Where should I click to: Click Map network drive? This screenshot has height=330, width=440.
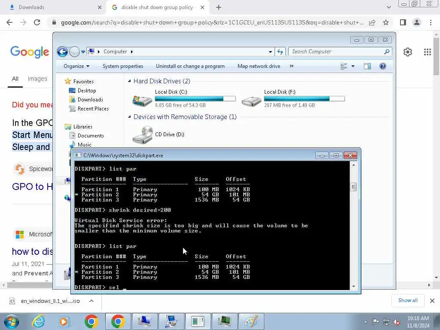259,66
